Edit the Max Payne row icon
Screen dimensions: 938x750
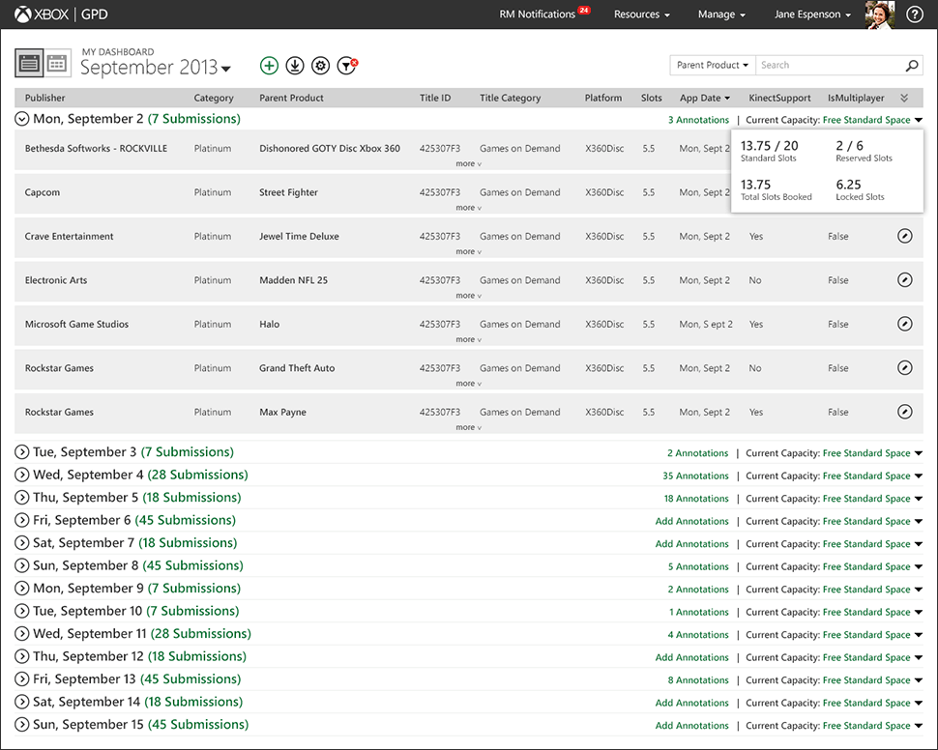click(905, 412)
